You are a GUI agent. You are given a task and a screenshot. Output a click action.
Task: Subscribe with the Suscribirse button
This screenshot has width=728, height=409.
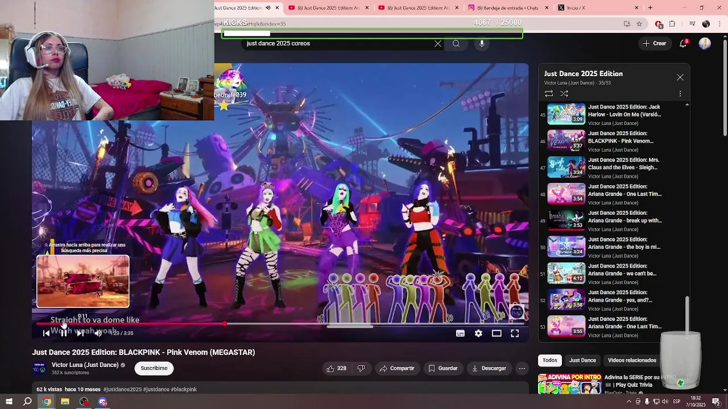154,368
